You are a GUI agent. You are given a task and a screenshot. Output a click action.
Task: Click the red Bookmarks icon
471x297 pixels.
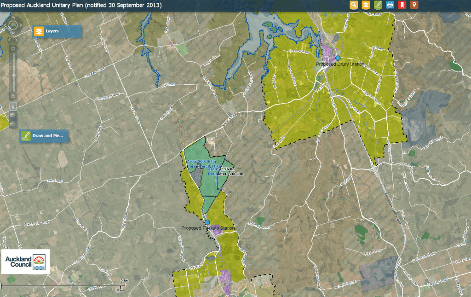(x=402, y=5)
